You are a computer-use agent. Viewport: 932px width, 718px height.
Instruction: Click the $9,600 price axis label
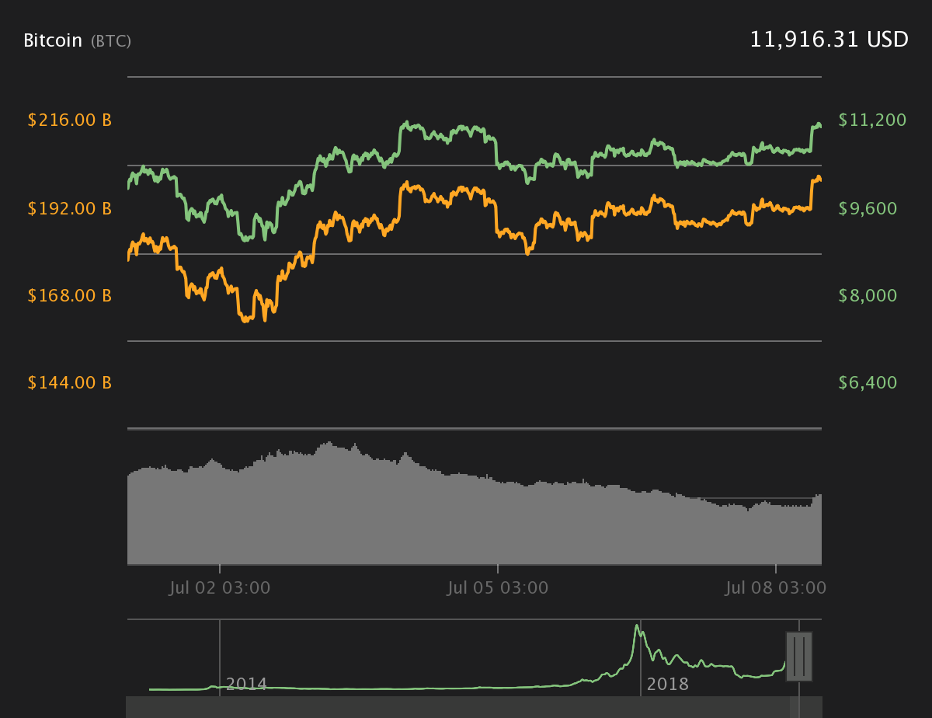click(x=868, y=208)
